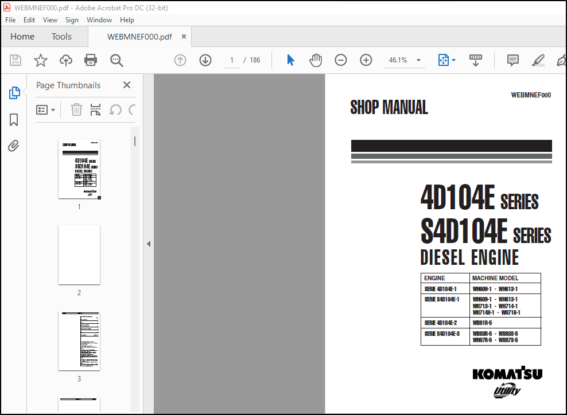Viewport: 567px width, 415px height.
Task: Open the View menu
Action: pos(50,20)
